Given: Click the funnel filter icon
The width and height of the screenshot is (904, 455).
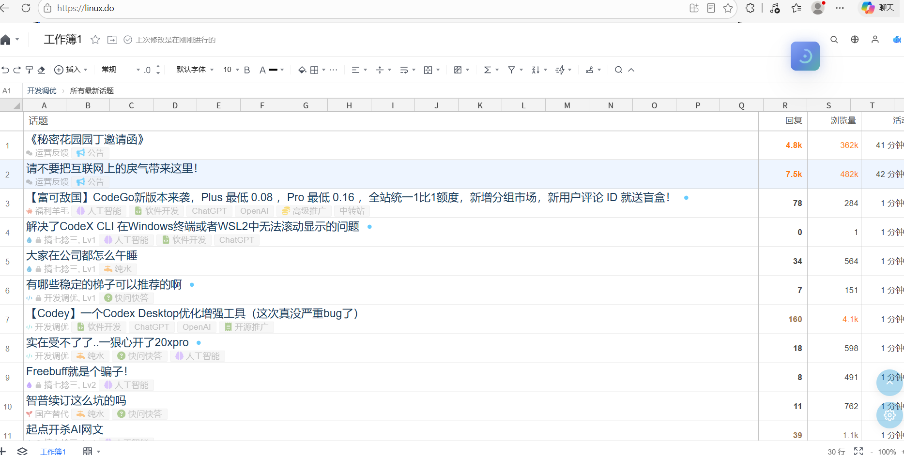Looking at the screenshot, I should pos(511,70).
